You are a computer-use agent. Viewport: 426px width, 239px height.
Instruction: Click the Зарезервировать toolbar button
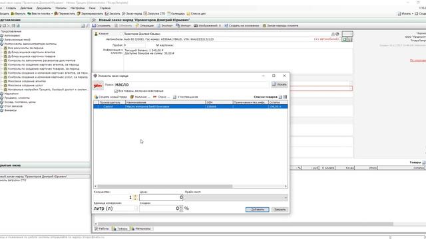click(x=90, y=13)
